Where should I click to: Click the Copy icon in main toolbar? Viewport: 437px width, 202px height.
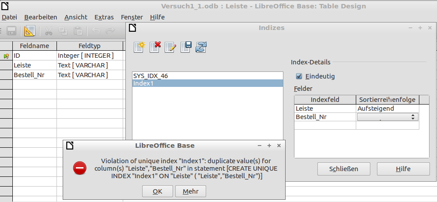tap(63, 31)
